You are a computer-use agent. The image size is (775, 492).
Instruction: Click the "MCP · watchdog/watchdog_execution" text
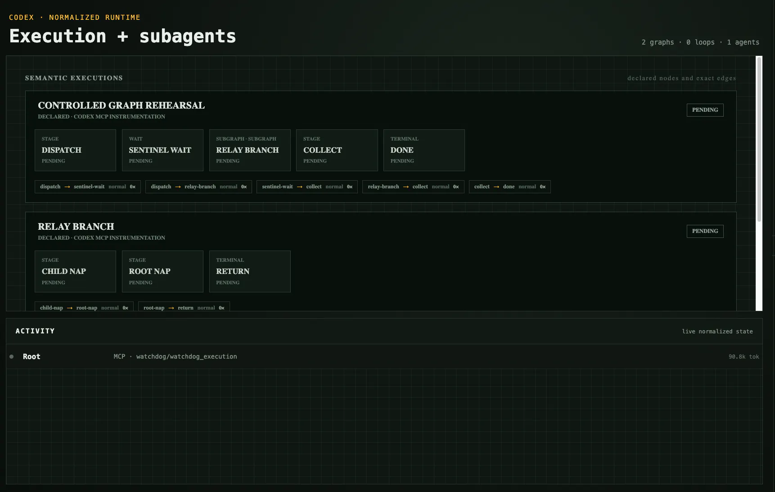tap(176, 356)
